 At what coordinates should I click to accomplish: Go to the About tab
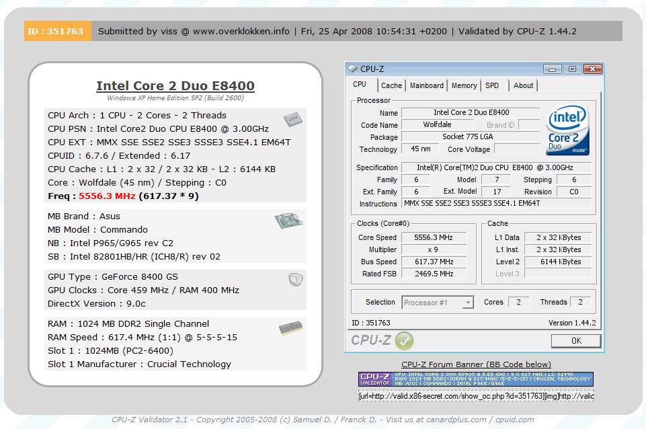523,85
